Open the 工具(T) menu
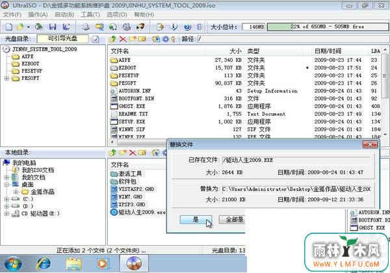Screen dimensions: 390x273 tap(90, 14)
